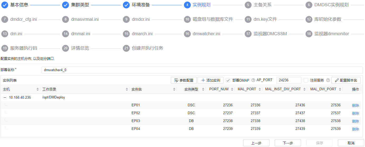The height and width of the screenshot is (147, 365).
Task: Click step 9 circle for dmdcr.ini
Action: coord(126,19)
